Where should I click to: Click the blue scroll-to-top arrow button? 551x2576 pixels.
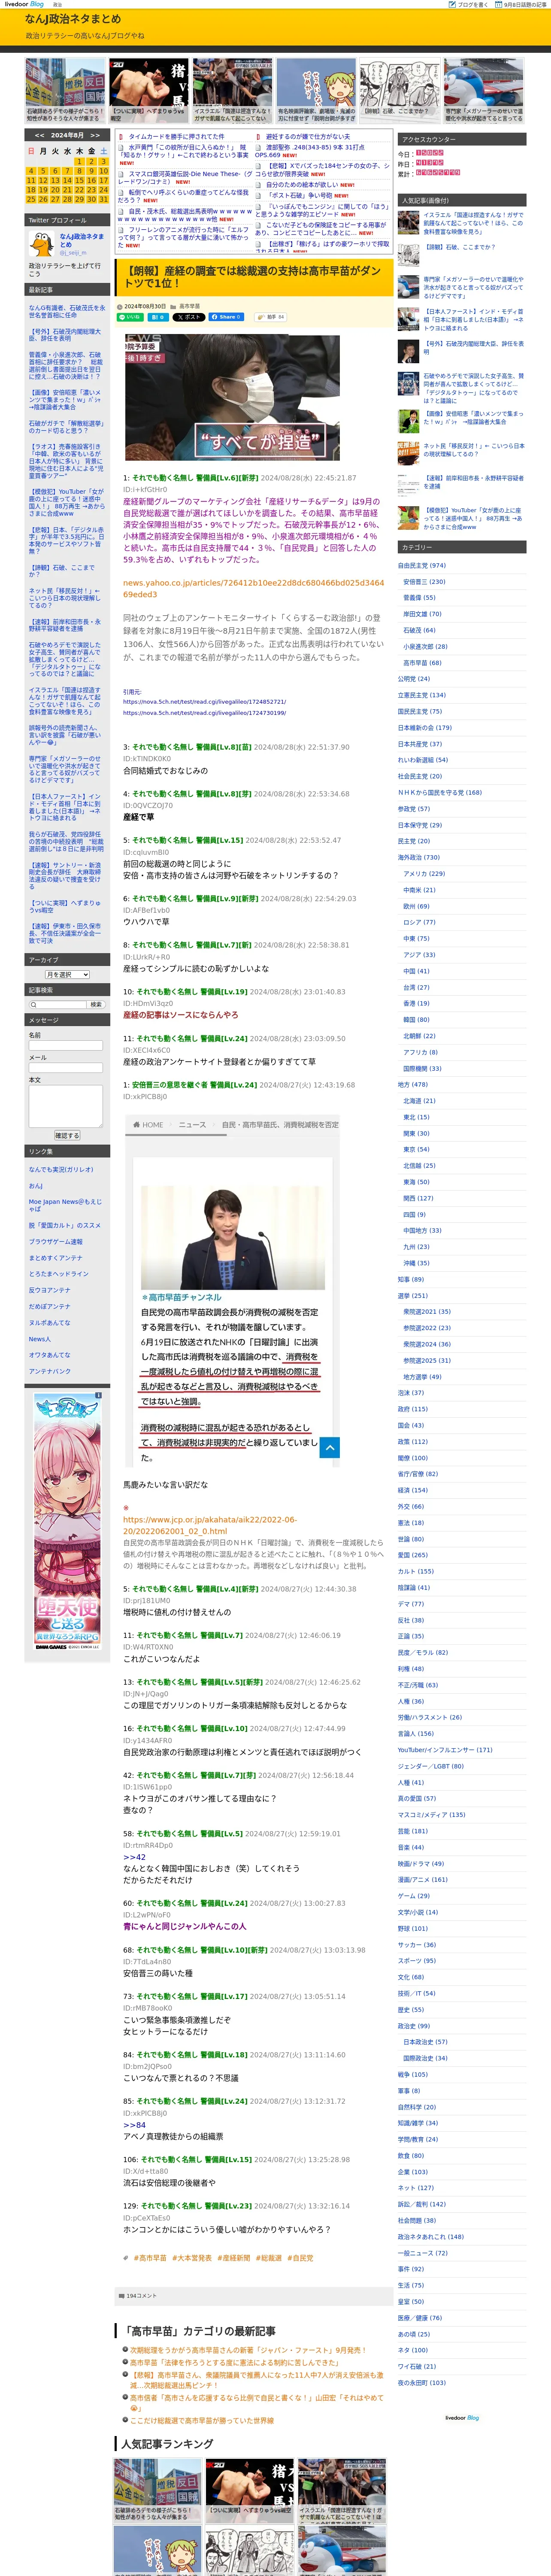click(330, 1447)
